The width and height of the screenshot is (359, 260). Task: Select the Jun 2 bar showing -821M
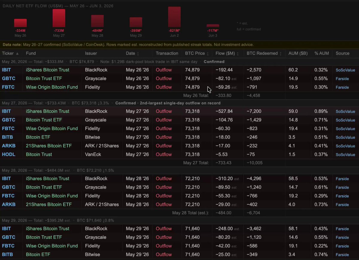point(174,17)
